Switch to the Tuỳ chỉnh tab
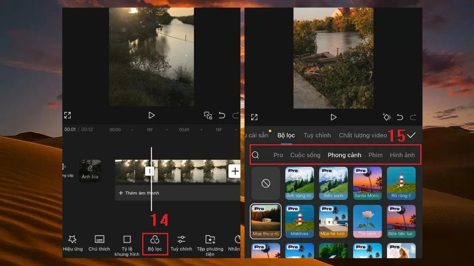This screenshot has width=474, height=266. pyautogui.click(x=317, y=135)
